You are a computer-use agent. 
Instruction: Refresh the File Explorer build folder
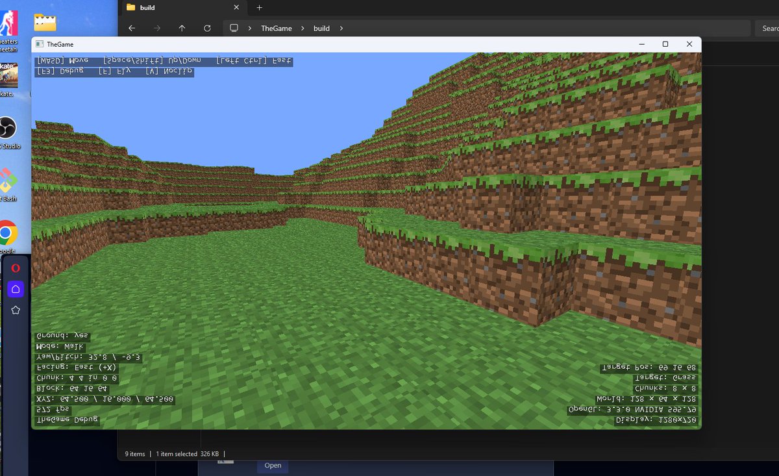click(x=207, y=29)
